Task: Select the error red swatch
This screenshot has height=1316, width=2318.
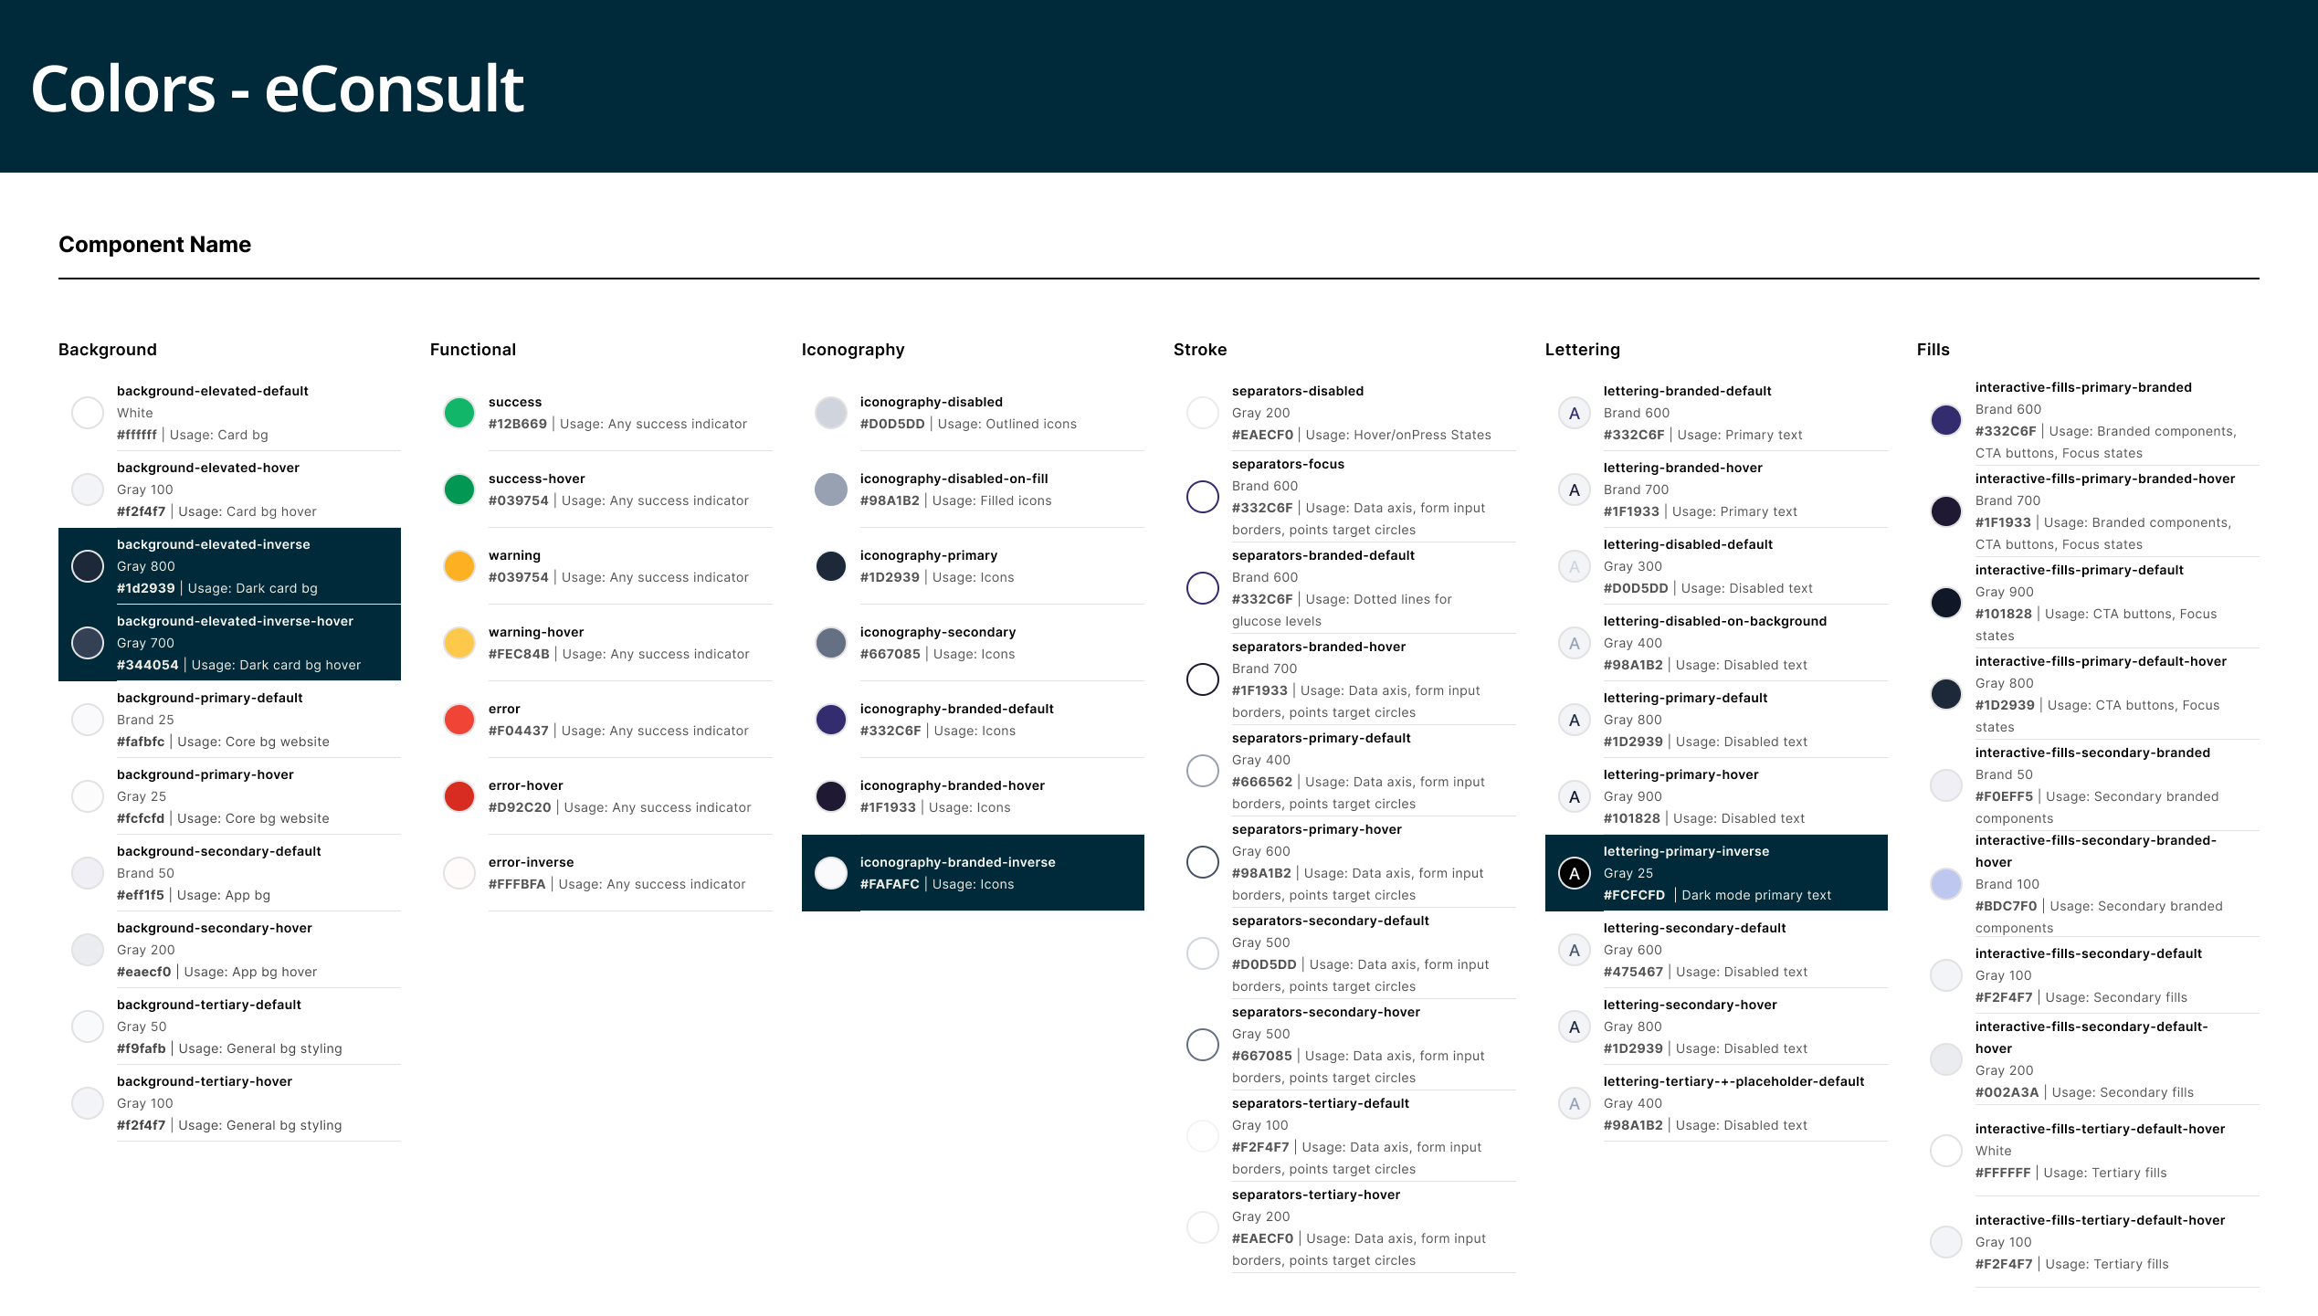Action: pos(459,720)
